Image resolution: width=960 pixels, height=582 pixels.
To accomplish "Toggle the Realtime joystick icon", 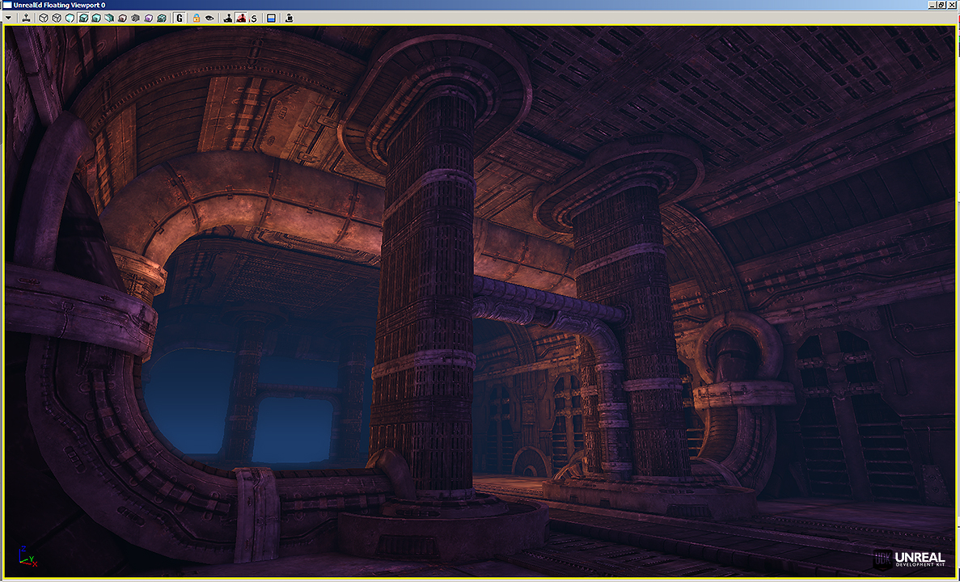I will (27, 19).
